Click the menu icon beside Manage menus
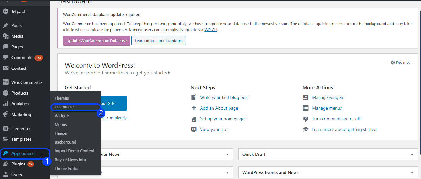This screenshot has height=179, width=421. click(306, 108)
